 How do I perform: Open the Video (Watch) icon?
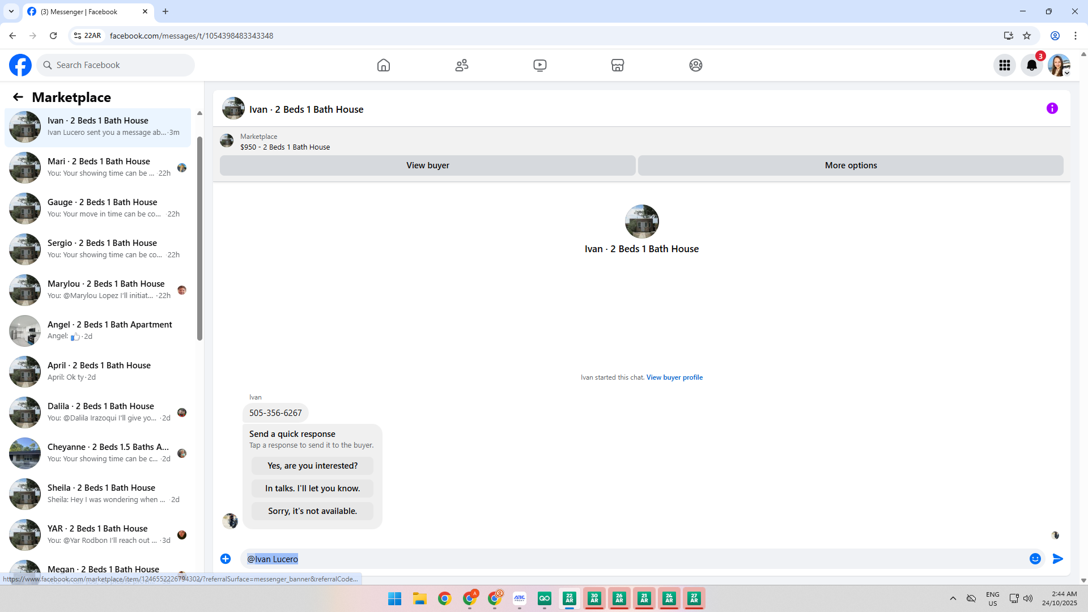(540, 65)
